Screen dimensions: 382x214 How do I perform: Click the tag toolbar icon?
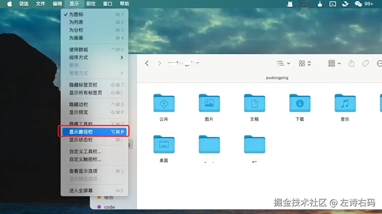point(365,63)
